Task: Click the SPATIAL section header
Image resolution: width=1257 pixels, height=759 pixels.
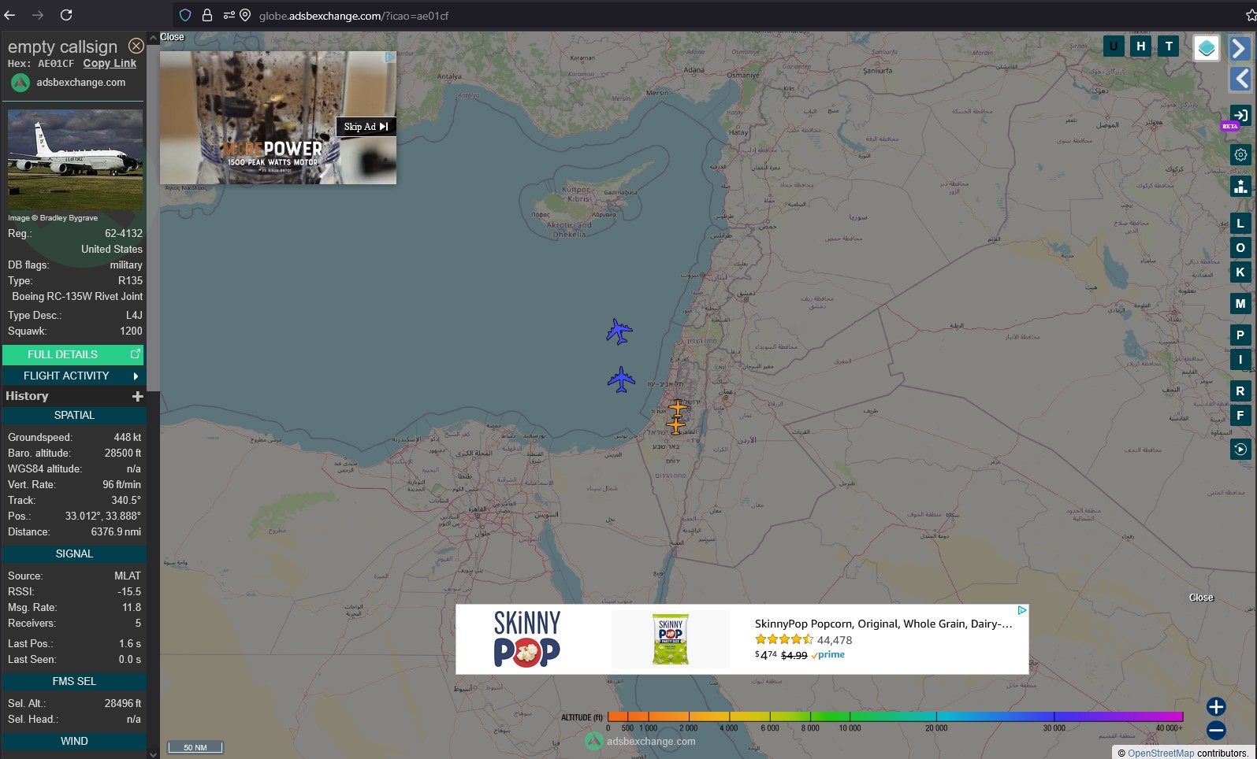Action: pos(74,415)
